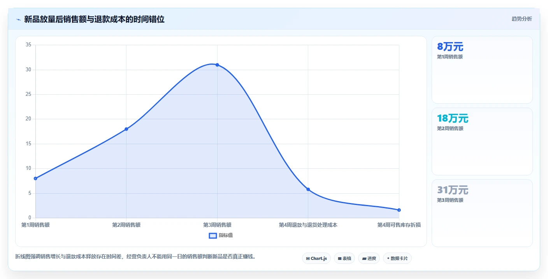Screen dimensions: 548x279
Task: Click the 18万元 value card
Action: tap(482, 141)
